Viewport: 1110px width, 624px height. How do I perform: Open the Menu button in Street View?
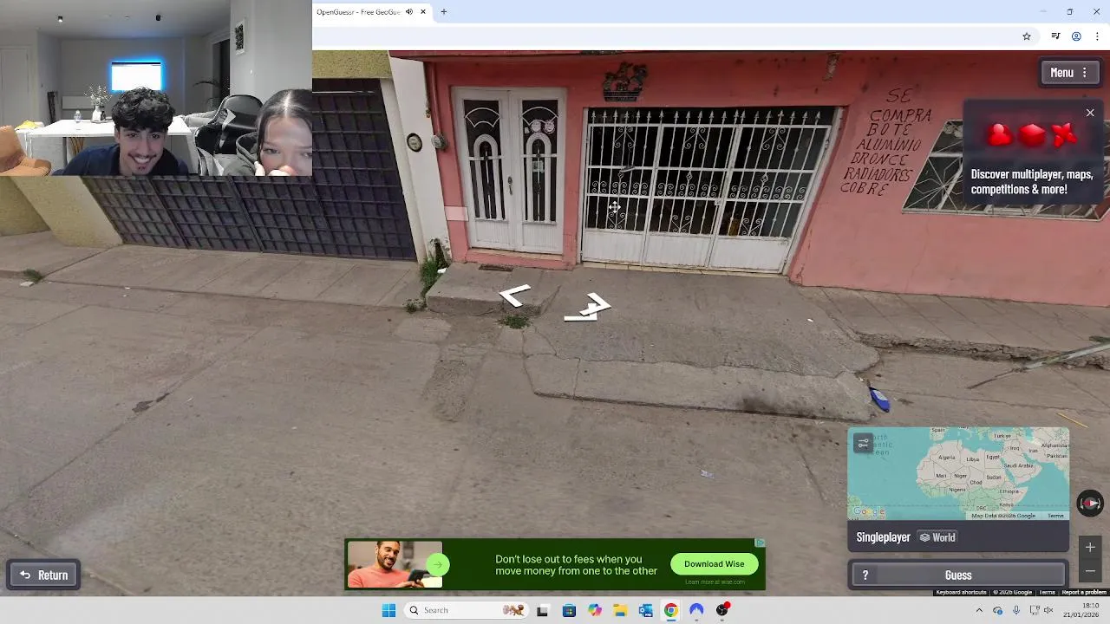(x=1069, y=73)
